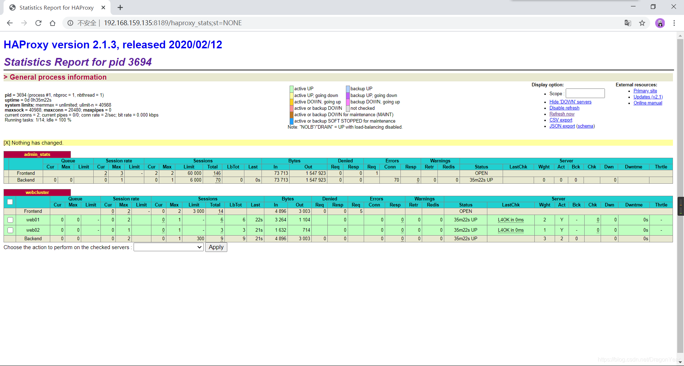This screenshot has height=366, width=684.
Task: Click the admin_stats proxy header
Action: [37, 155]
